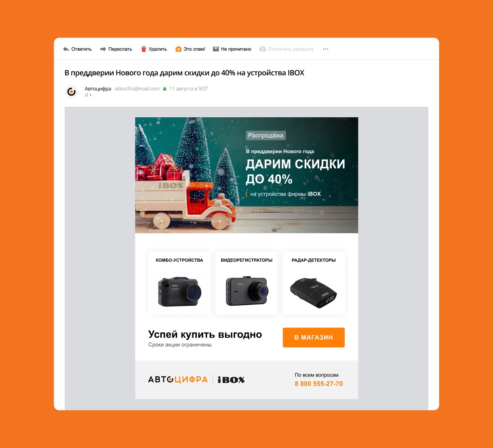Click the Распродажа badge on the banner
Image resolution: width=493 pixels, height=448 pixels.
coord(265,135)
